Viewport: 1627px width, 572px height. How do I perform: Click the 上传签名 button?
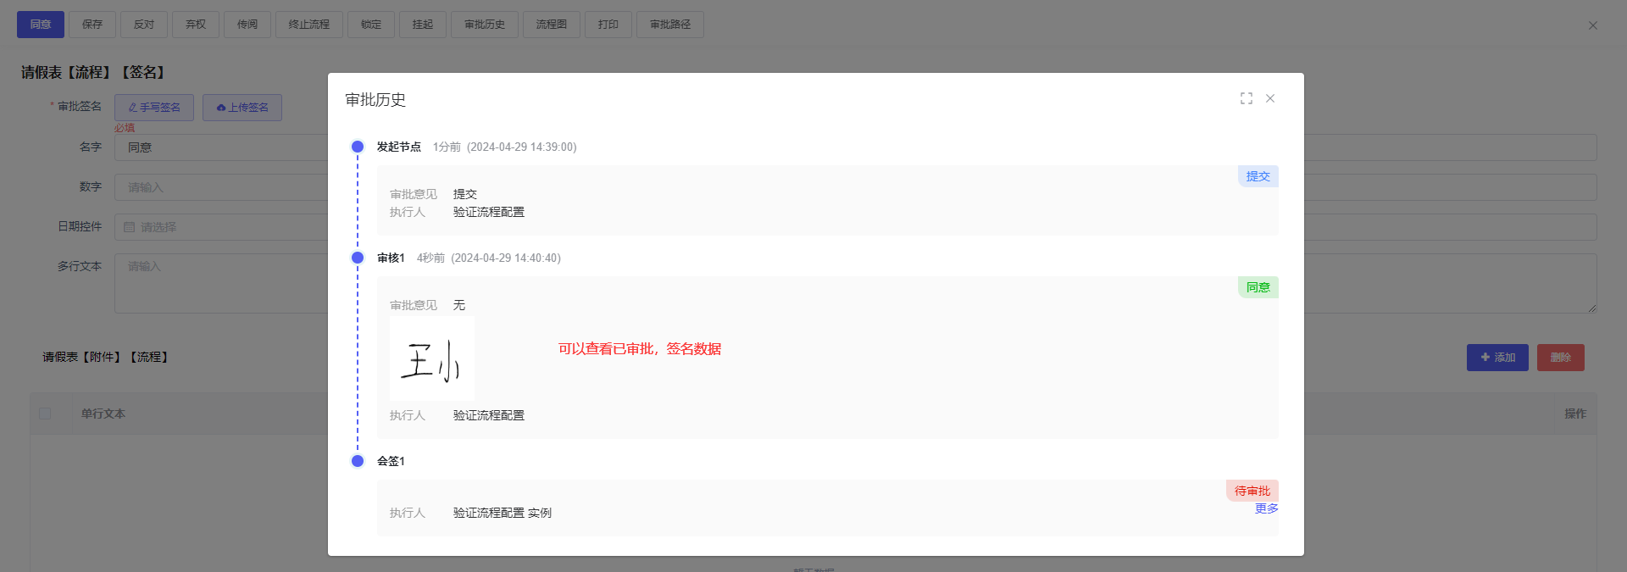242,108
